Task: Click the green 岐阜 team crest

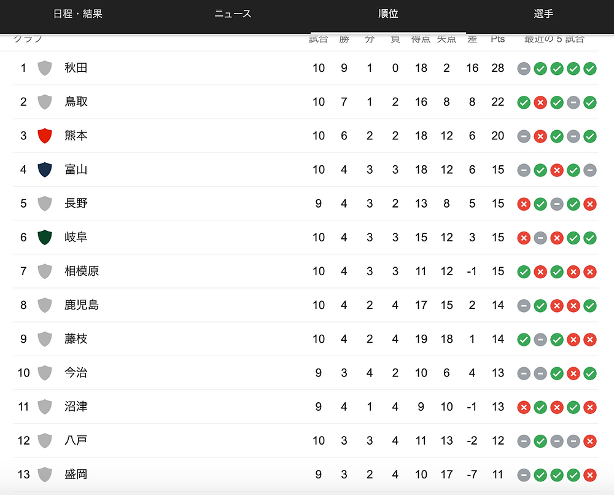Action: tap(45, 237)
